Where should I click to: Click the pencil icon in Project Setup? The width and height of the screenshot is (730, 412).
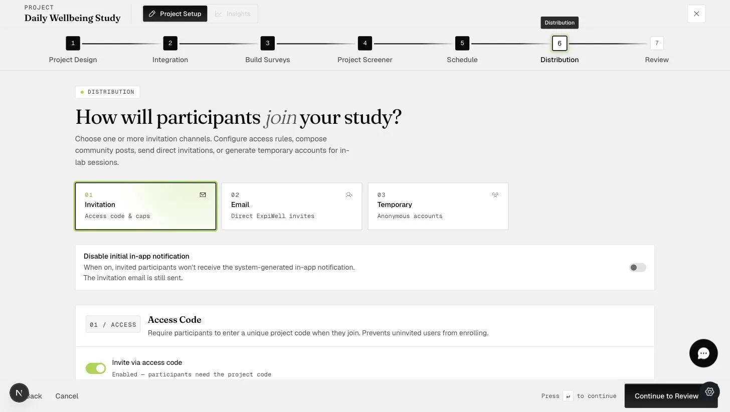152,14
